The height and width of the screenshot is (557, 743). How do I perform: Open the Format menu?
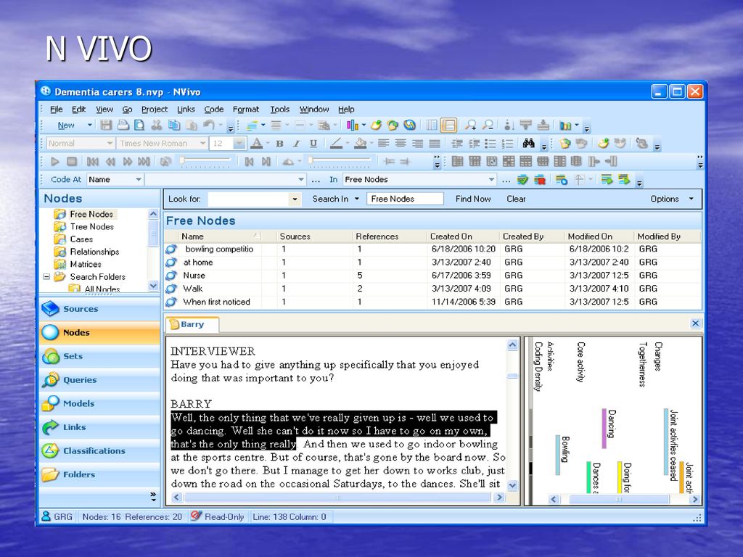246,110
